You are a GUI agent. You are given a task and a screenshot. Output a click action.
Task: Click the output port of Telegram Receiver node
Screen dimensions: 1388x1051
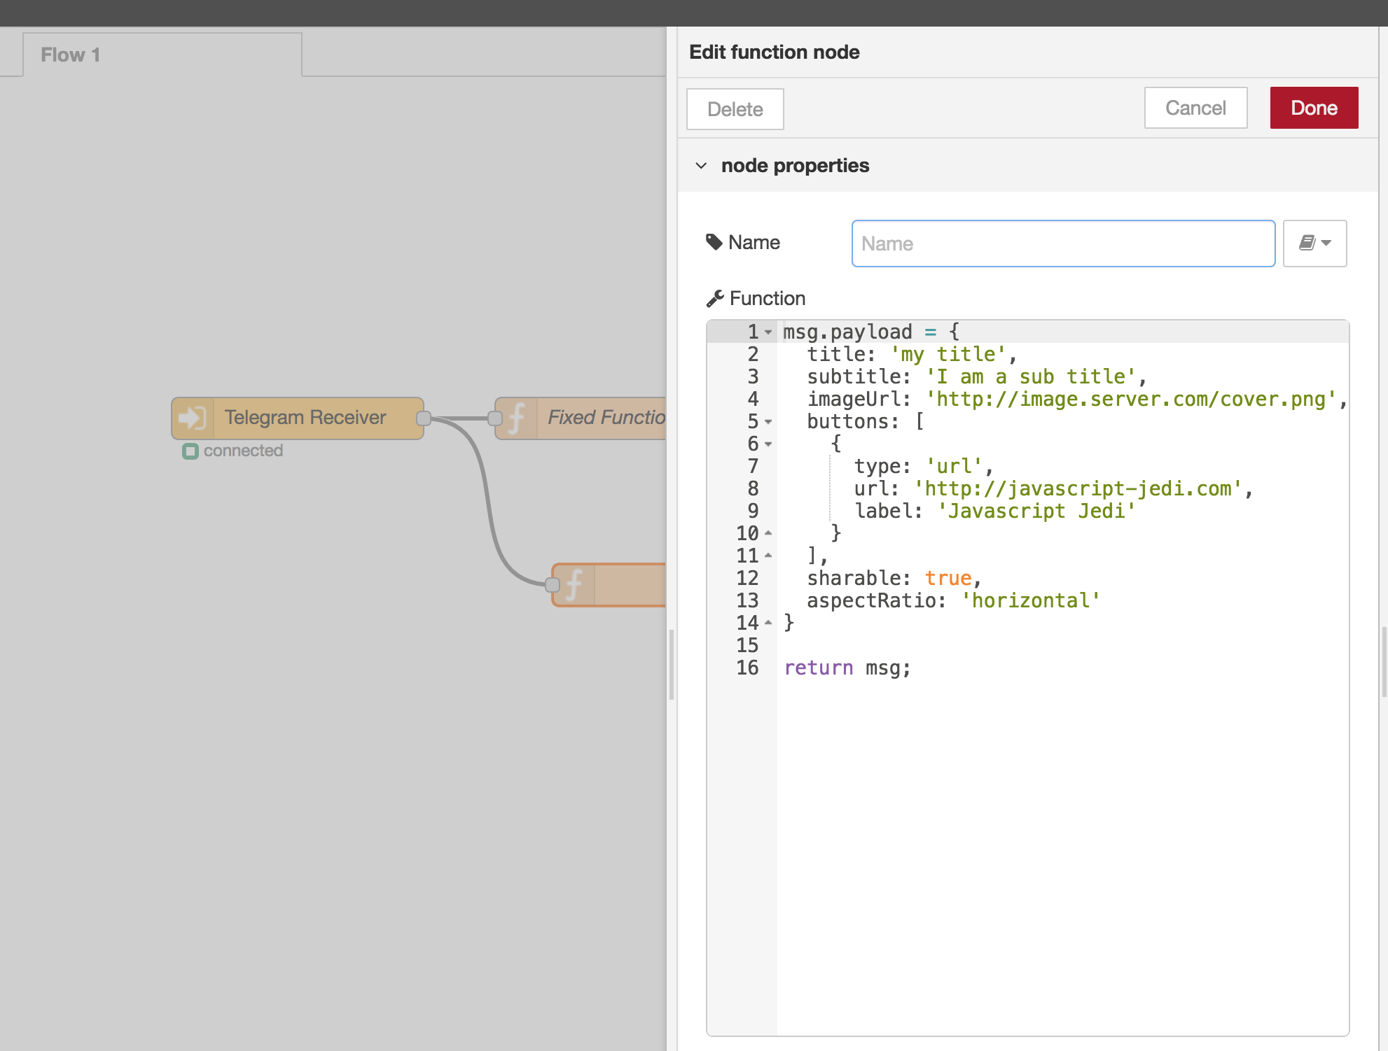pos(424,418)
